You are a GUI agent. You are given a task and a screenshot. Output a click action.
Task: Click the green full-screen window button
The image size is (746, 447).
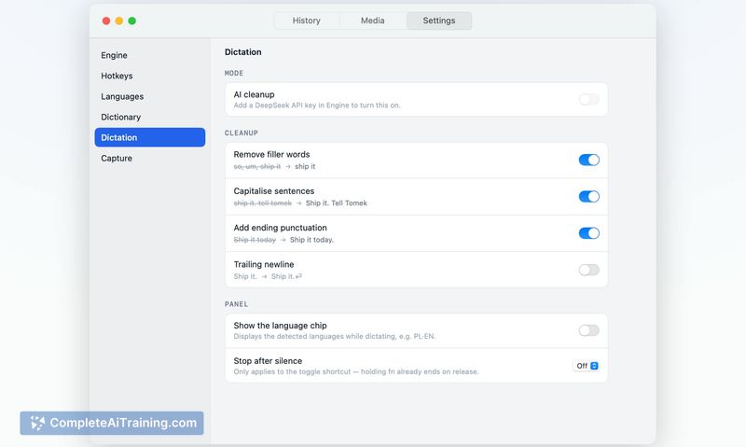pos(132,21)
